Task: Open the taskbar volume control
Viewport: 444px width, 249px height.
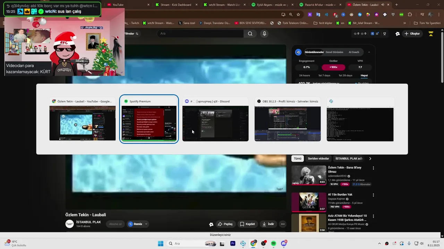Action: pyautogui.click(x=422, y=243)
